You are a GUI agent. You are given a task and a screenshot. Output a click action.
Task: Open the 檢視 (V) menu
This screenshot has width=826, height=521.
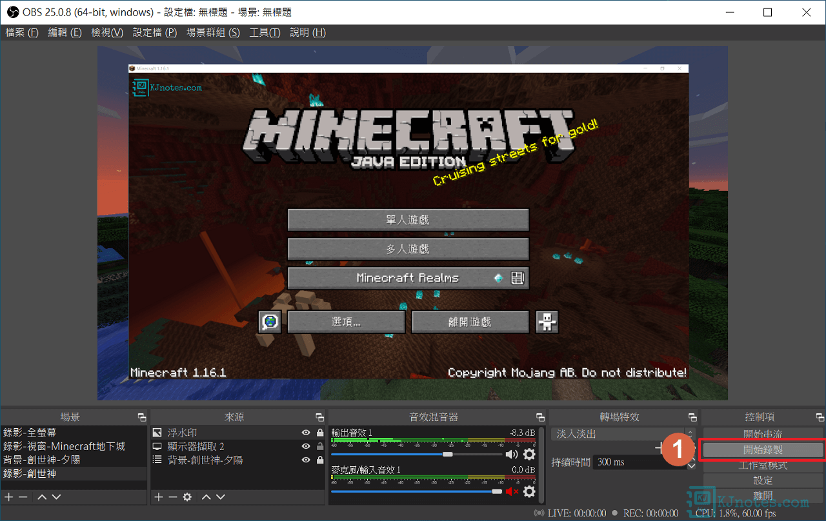pyautogui.click(x=107, y=32)
